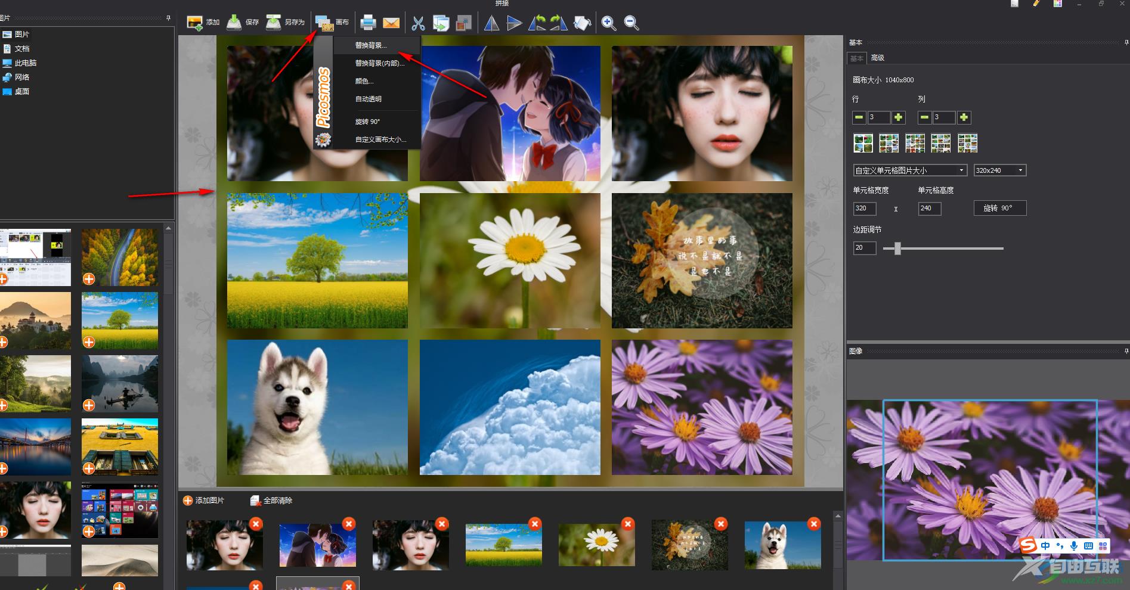Select 网络 in the folder tree
Image resolution: width=1130 pixels, height=590 pixels.
[x=22, y=77]
